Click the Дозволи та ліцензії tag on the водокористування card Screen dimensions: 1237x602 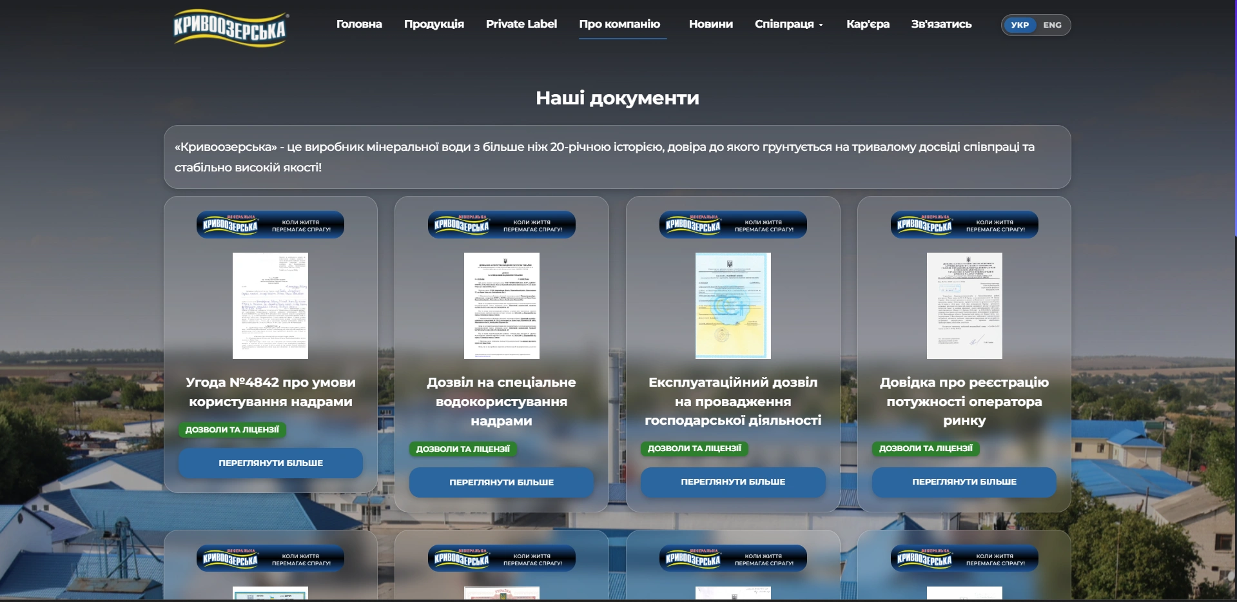click(463, 449)
